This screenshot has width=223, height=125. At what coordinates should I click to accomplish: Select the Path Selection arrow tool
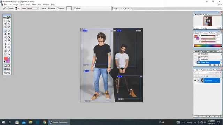(5, 44)
